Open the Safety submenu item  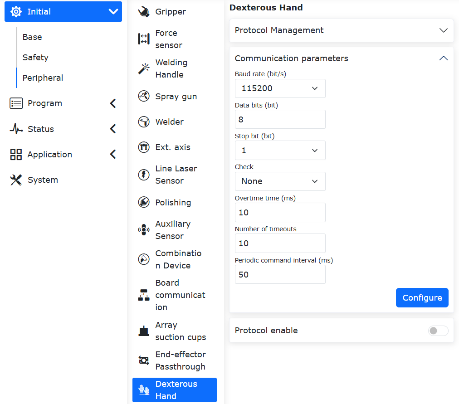(x=35, y=57)
